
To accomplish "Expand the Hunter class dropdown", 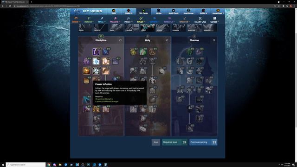I will (x=89, y=19).
